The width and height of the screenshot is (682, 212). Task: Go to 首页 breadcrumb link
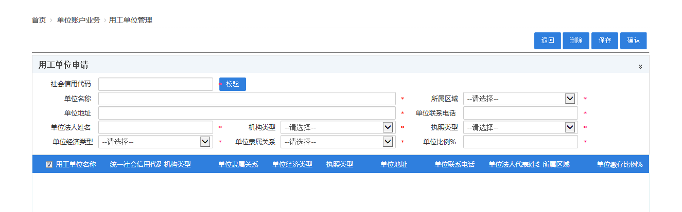pos(39,20)
